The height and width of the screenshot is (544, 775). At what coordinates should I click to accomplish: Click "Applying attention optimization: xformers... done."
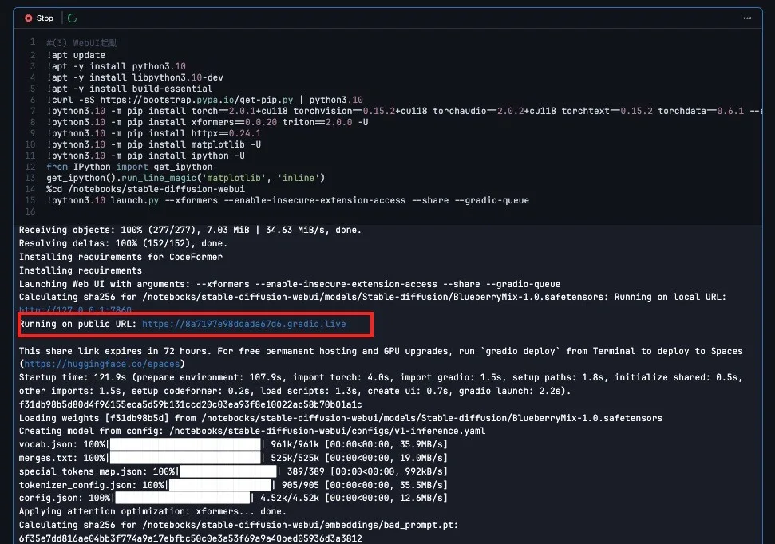coord(152,511)
